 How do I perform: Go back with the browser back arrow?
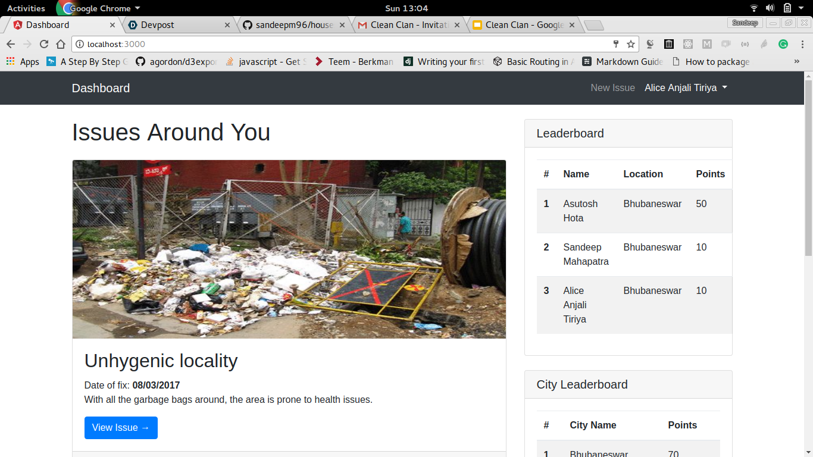pos(11,44)
